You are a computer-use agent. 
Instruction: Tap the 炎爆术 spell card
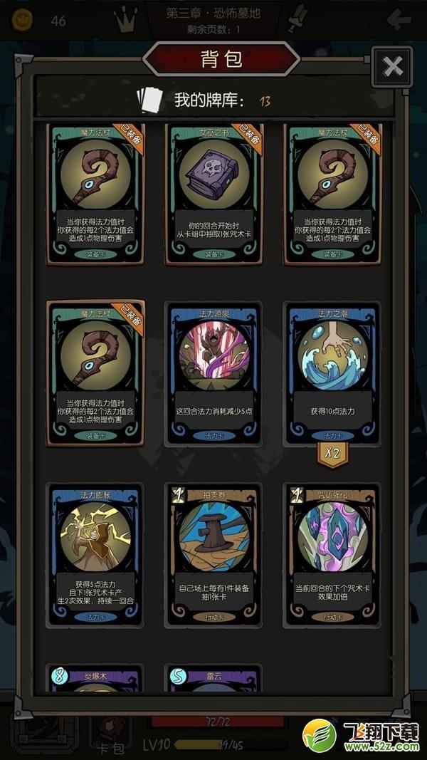pos(95,677)
